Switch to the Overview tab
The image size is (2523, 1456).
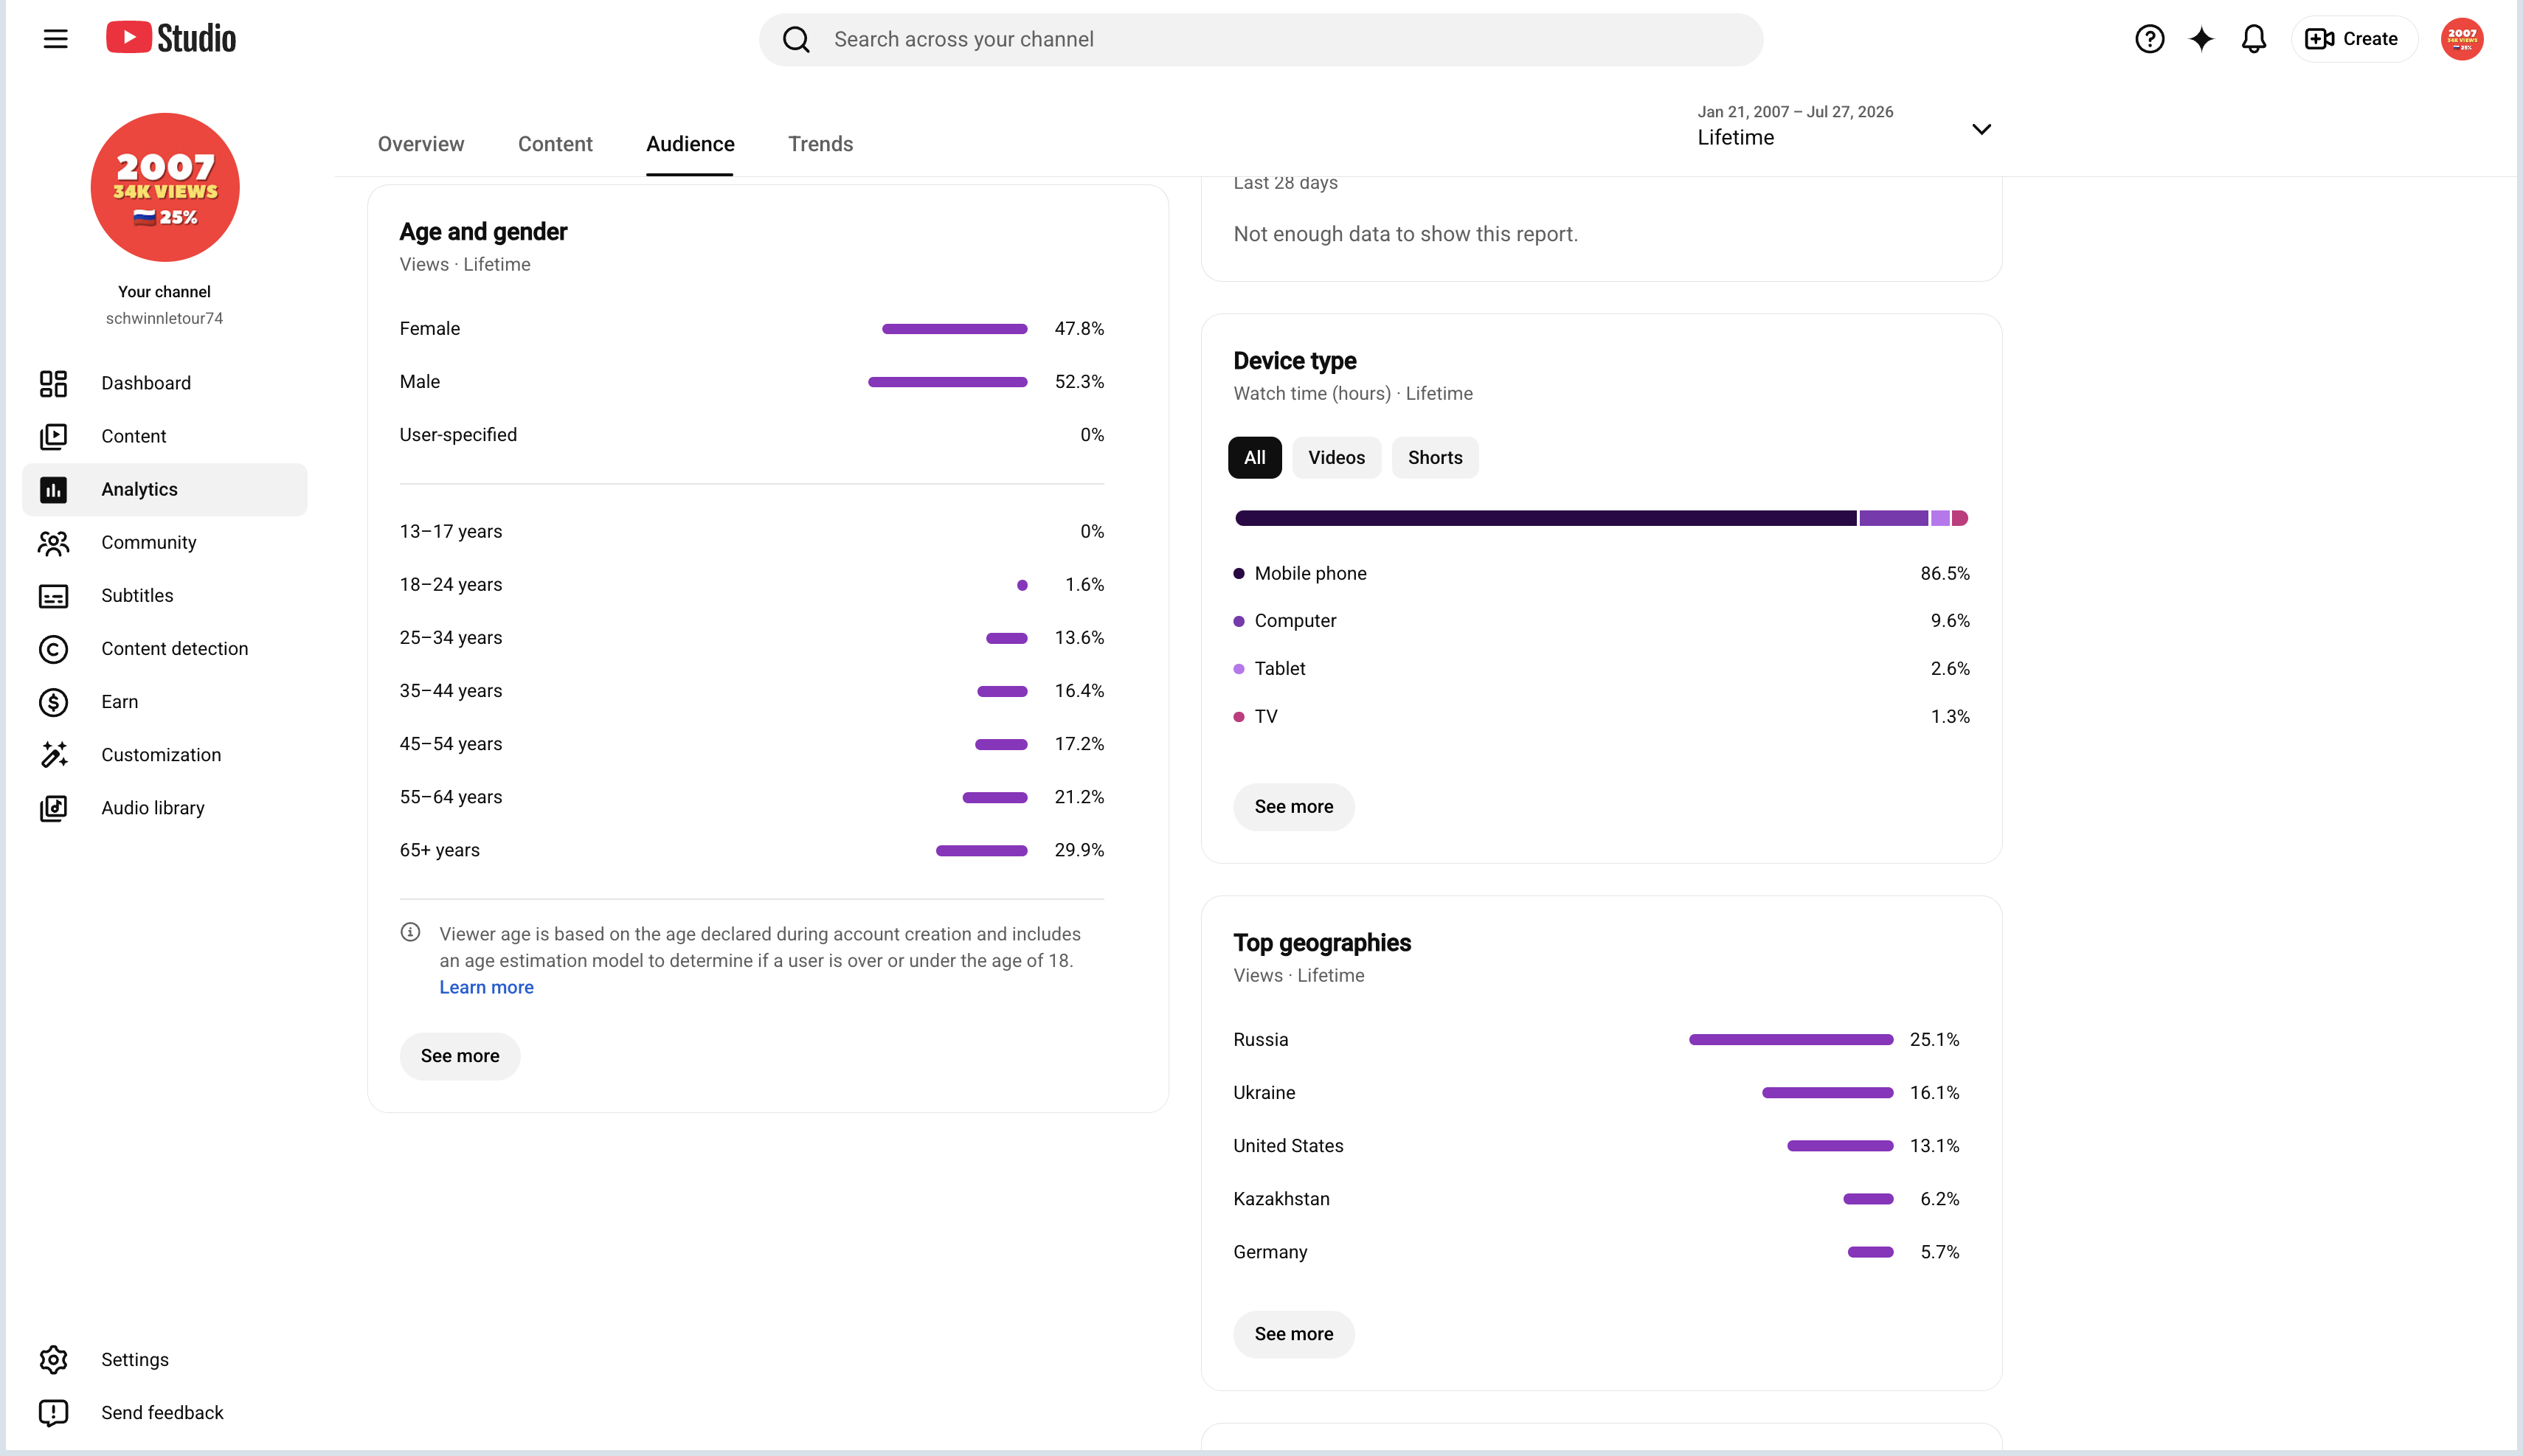click(x=421, y=144)
